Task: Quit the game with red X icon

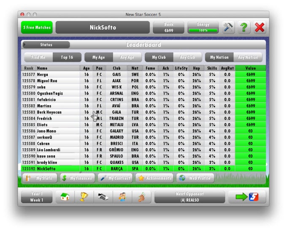Action: pyautogui.click(x=260, y=27)
